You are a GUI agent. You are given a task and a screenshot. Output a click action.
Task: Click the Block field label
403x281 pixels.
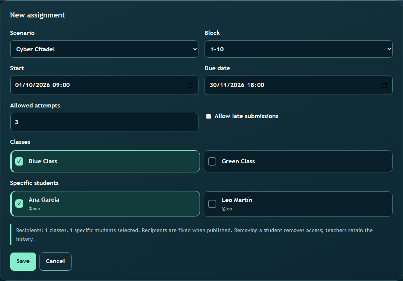212,33
